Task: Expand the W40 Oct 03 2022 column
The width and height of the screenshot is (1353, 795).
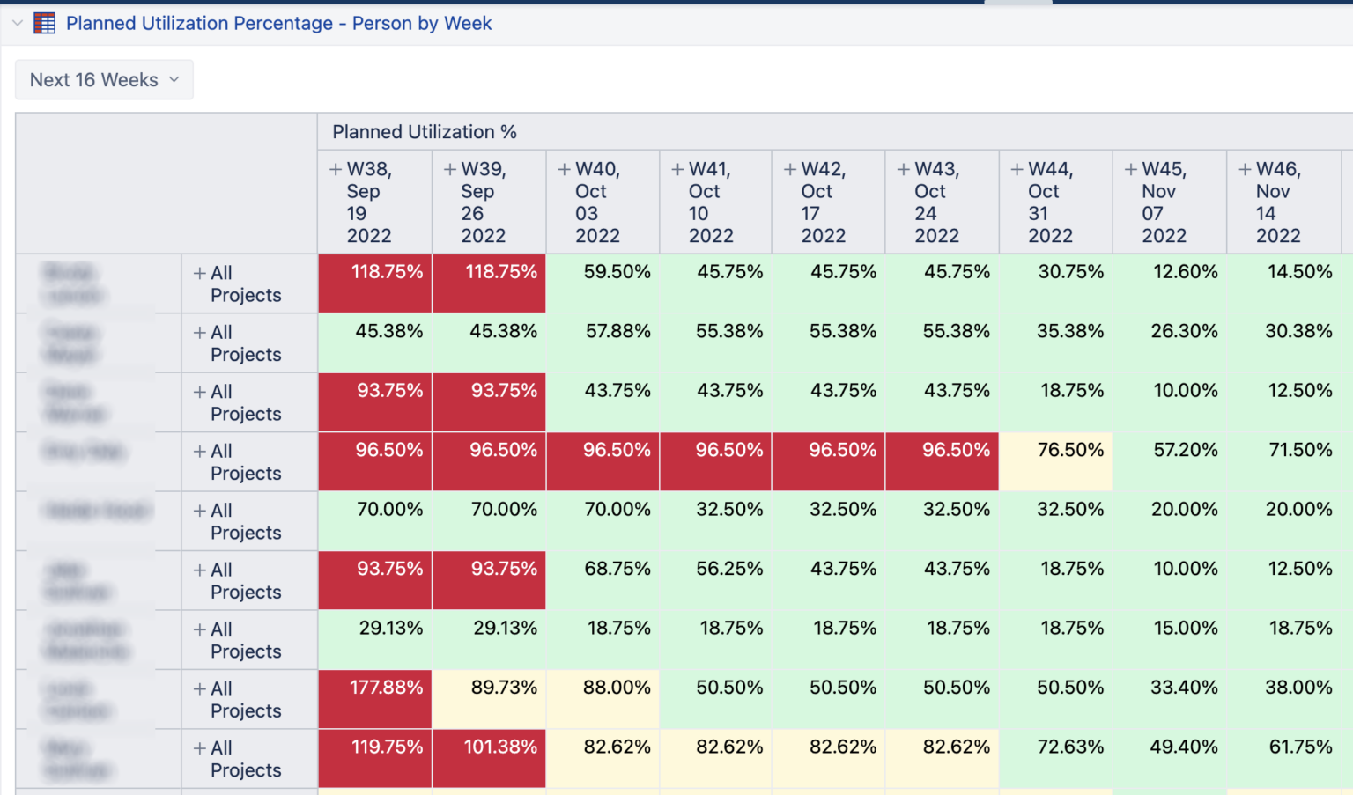Action: 561,168
